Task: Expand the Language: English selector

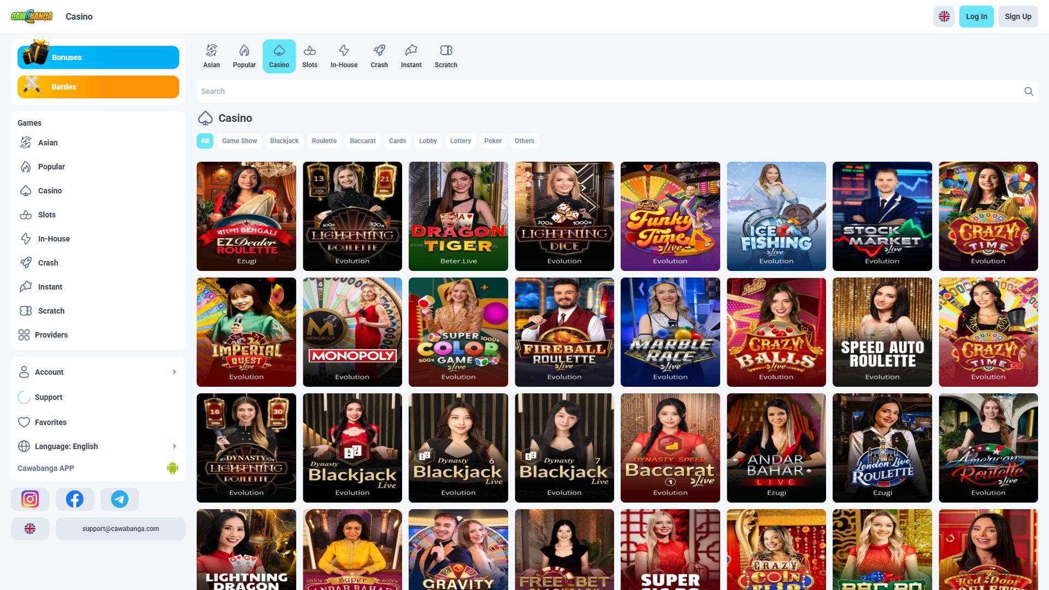Action: click(x=98, y=446)
